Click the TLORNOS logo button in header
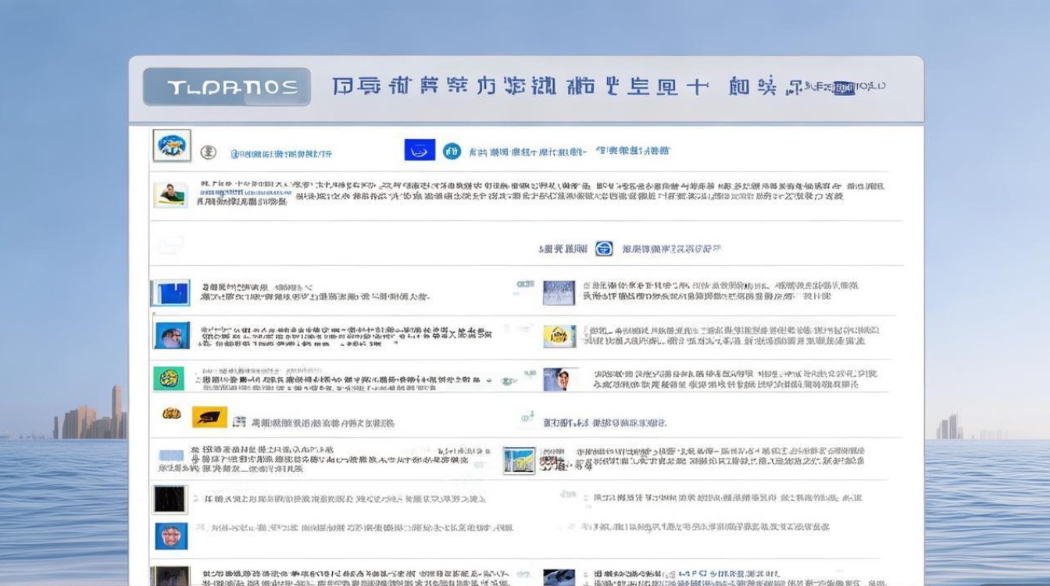 click(x=227, y=87)
